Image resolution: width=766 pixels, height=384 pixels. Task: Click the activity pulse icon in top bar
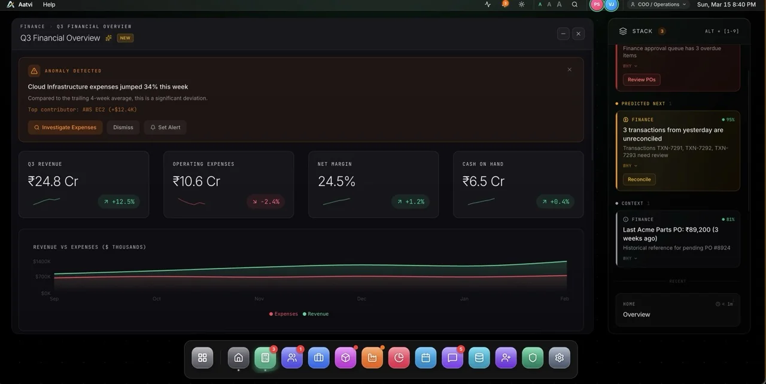click(x=488, y=4)
